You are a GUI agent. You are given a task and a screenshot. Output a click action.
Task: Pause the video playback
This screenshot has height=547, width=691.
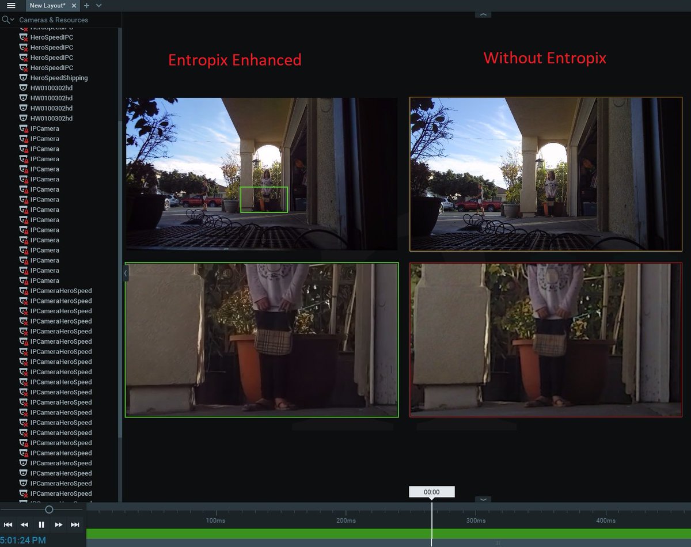41,525
